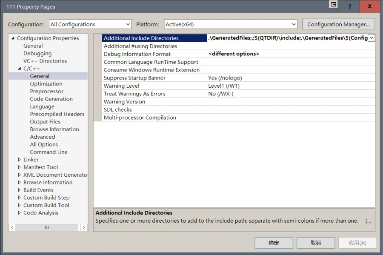This screenshot has height=255, width=383.
Task: Close the Property Pages dialog
Action: pos(370,6)
